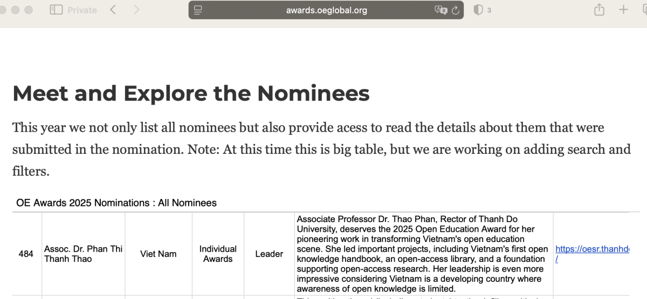Open the oesr.thanhdo link in the table

(x=591, y=249)
